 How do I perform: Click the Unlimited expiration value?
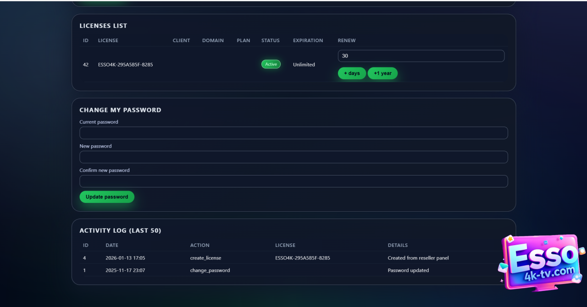click(304, 65)
